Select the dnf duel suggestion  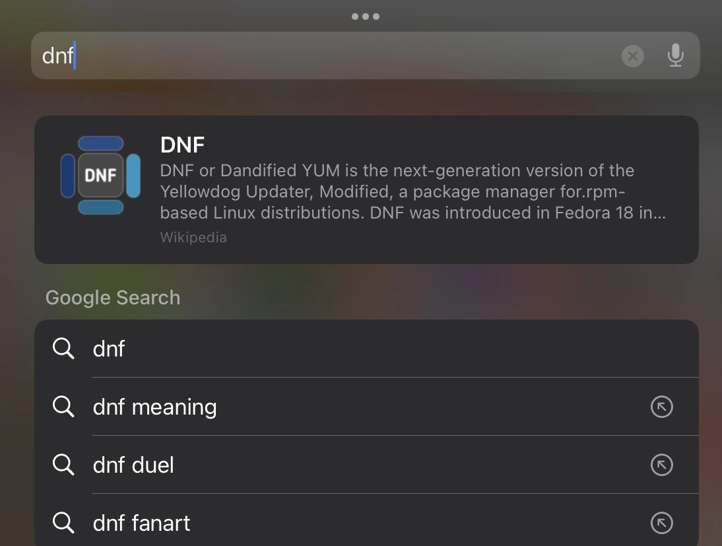coord(134,465)
